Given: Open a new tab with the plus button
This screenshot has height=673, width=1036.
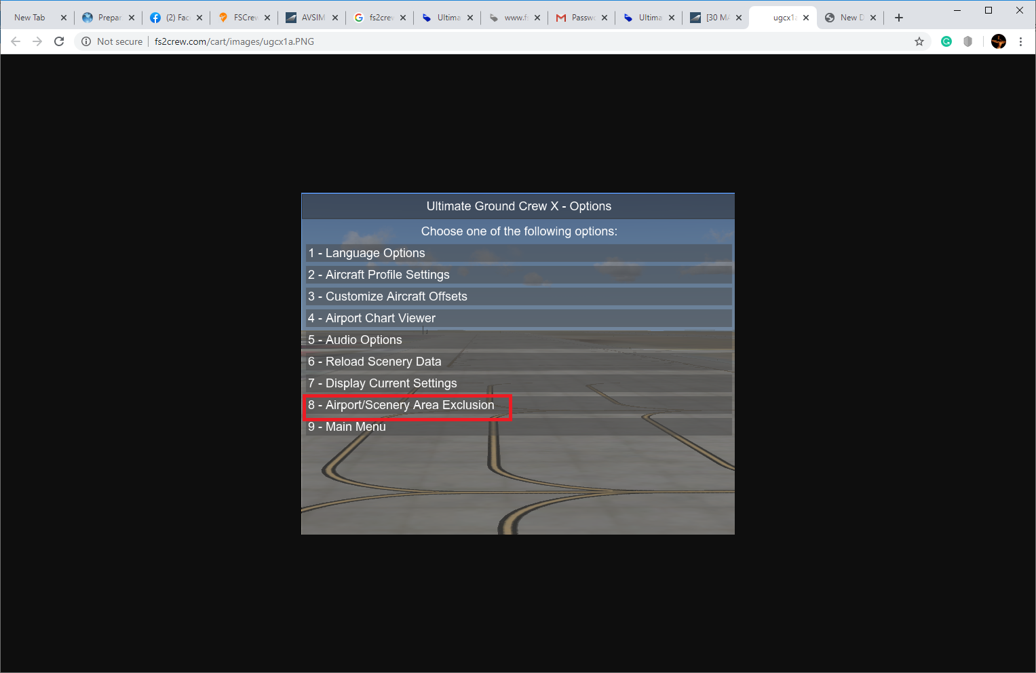Looking at the screenshot, I should click(x=899, y=18).
